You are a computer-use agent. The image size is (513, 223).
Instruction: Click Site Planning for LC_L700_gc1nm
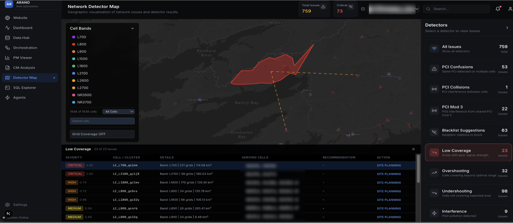[389, 165]
